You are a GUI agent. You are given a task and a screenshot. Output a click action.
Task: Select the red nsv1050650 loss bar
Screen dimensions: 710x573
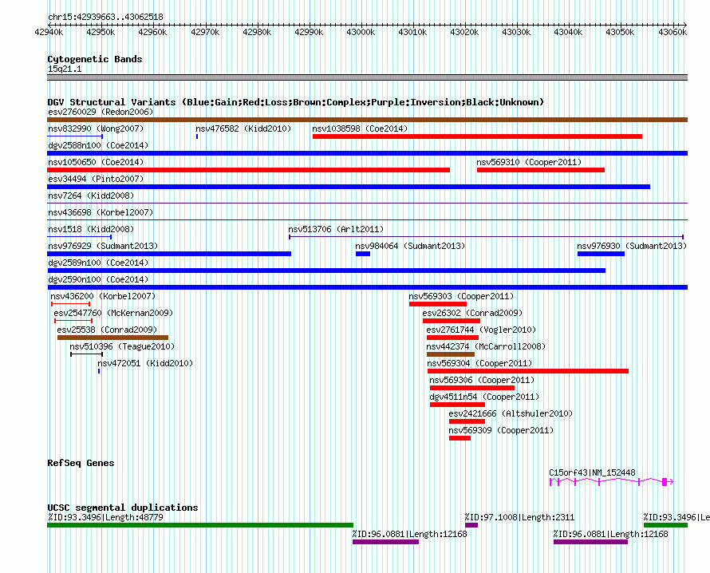[249, 170]
